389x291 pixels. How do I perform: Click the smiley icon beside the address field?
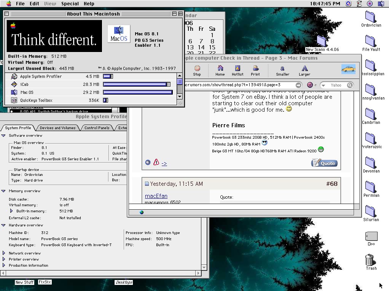point(309,85)
